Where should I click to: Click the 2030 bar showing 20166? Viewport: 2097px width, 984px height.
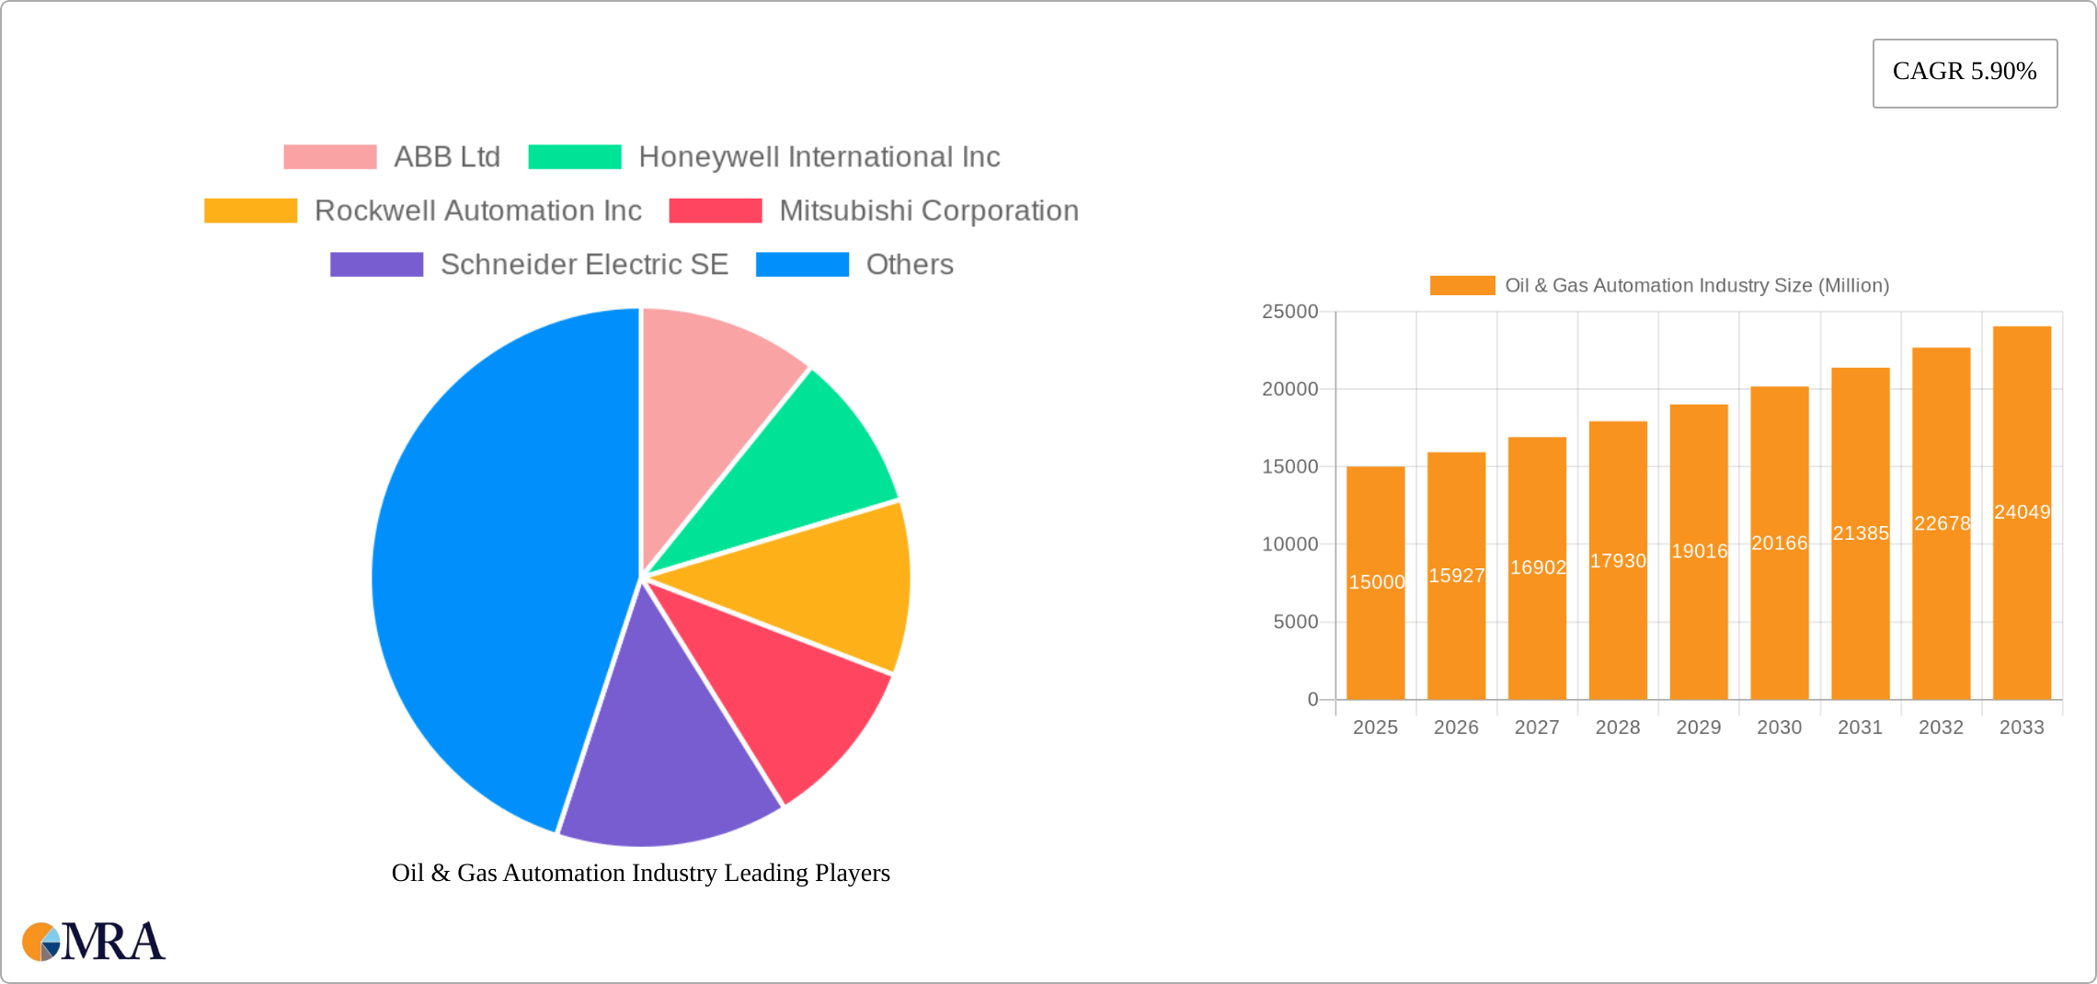[1780, 543]
